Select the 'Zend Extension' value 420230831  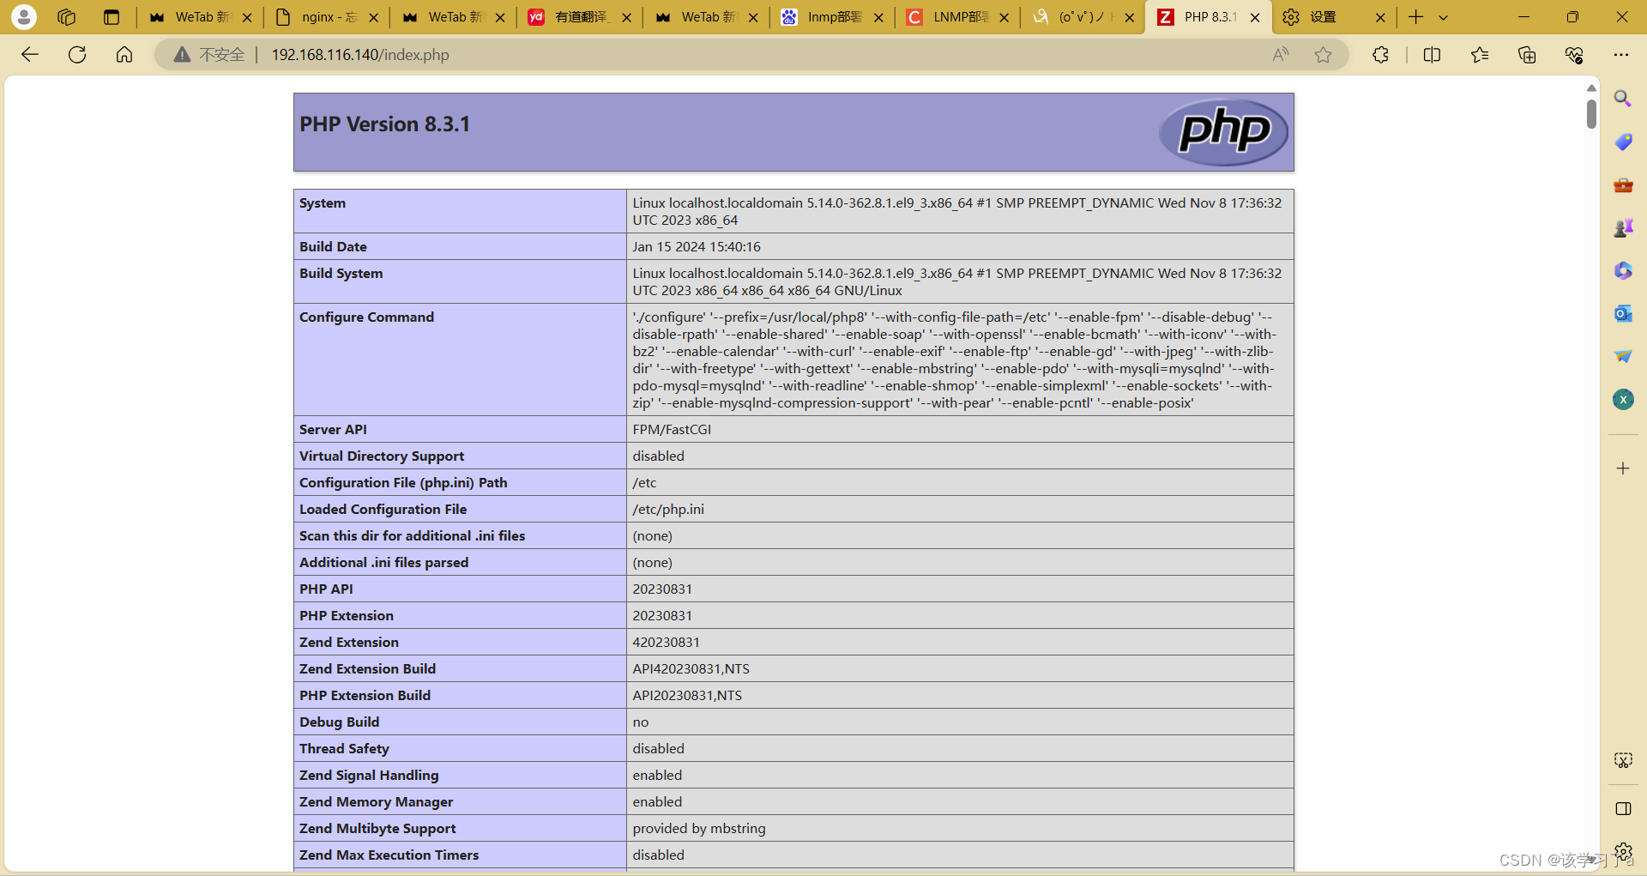tap(667, 642)
